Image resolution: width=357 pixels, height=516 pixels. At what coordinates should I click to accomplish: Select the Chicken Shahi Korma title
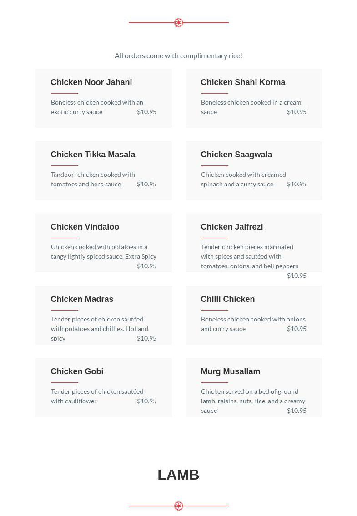click(x=243, y=82)
